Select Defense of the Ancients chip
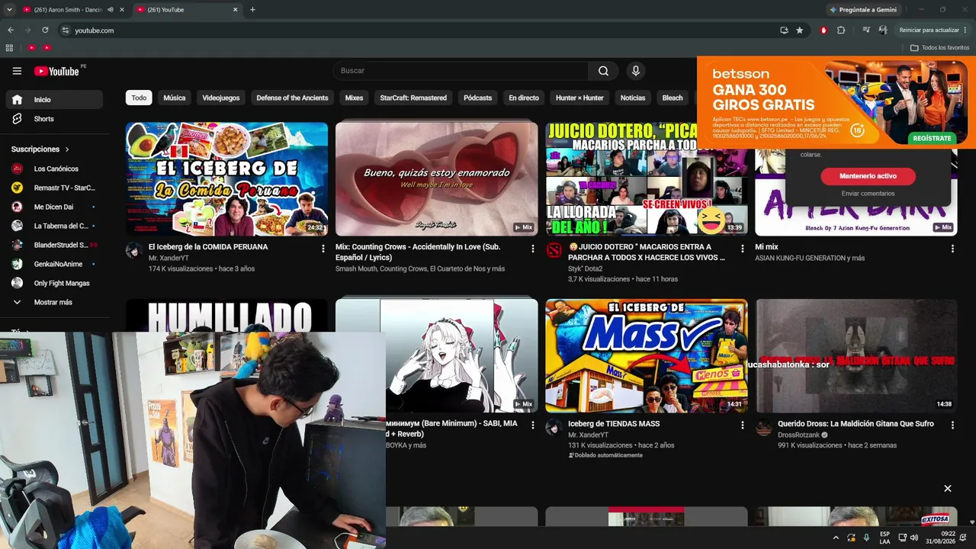Image resolution: width=976 pixels, height=549 pixels. coord(292,98)
